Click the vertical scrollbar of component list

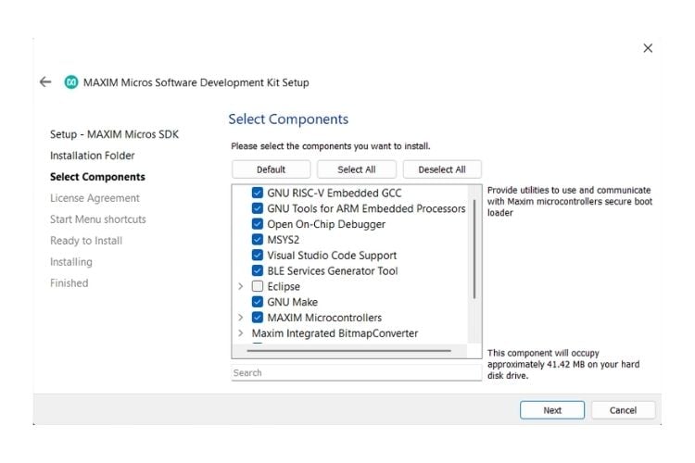474,249
